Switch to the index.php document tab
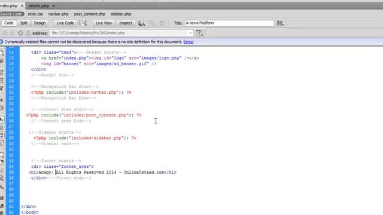This screenshot has width=383, height=215. coord(9,5)
